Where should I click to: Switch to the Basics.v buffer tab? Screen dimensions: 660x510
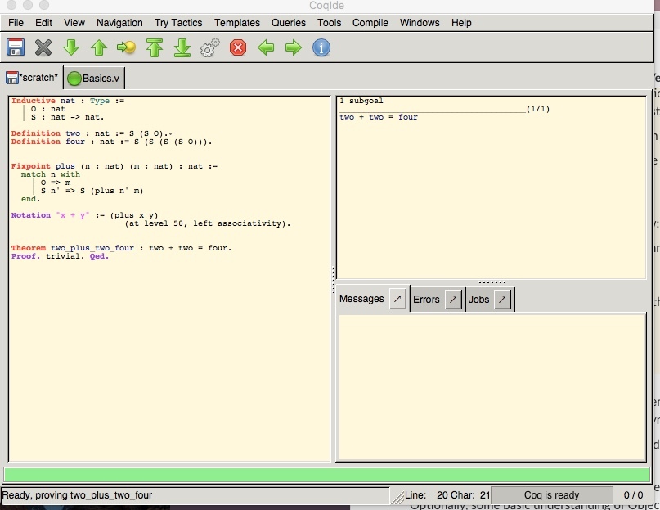(x=94, y=79)
